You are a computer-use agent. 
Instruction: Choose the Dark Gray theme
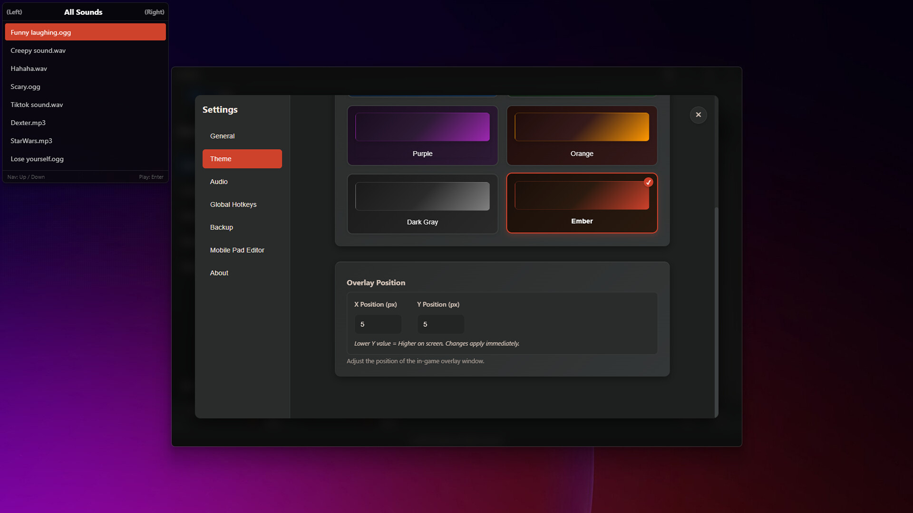(x=422, y=204)
